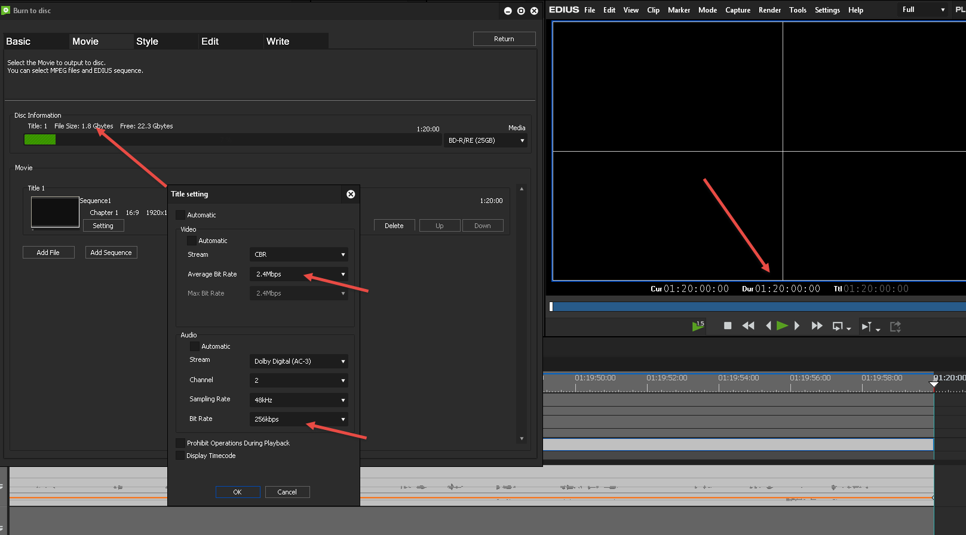Switch to the Movie tab

point(100,41)
